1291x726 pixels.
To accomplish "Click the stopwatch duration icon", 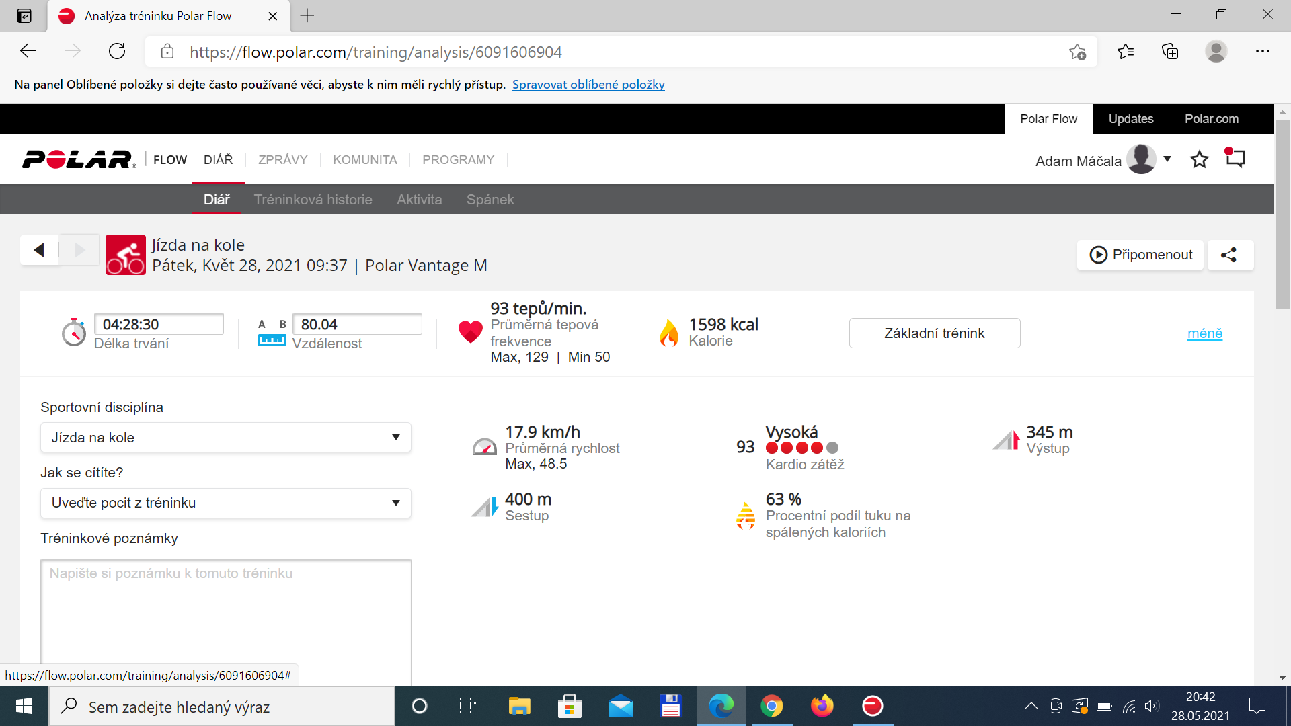I will coord(74,332).
